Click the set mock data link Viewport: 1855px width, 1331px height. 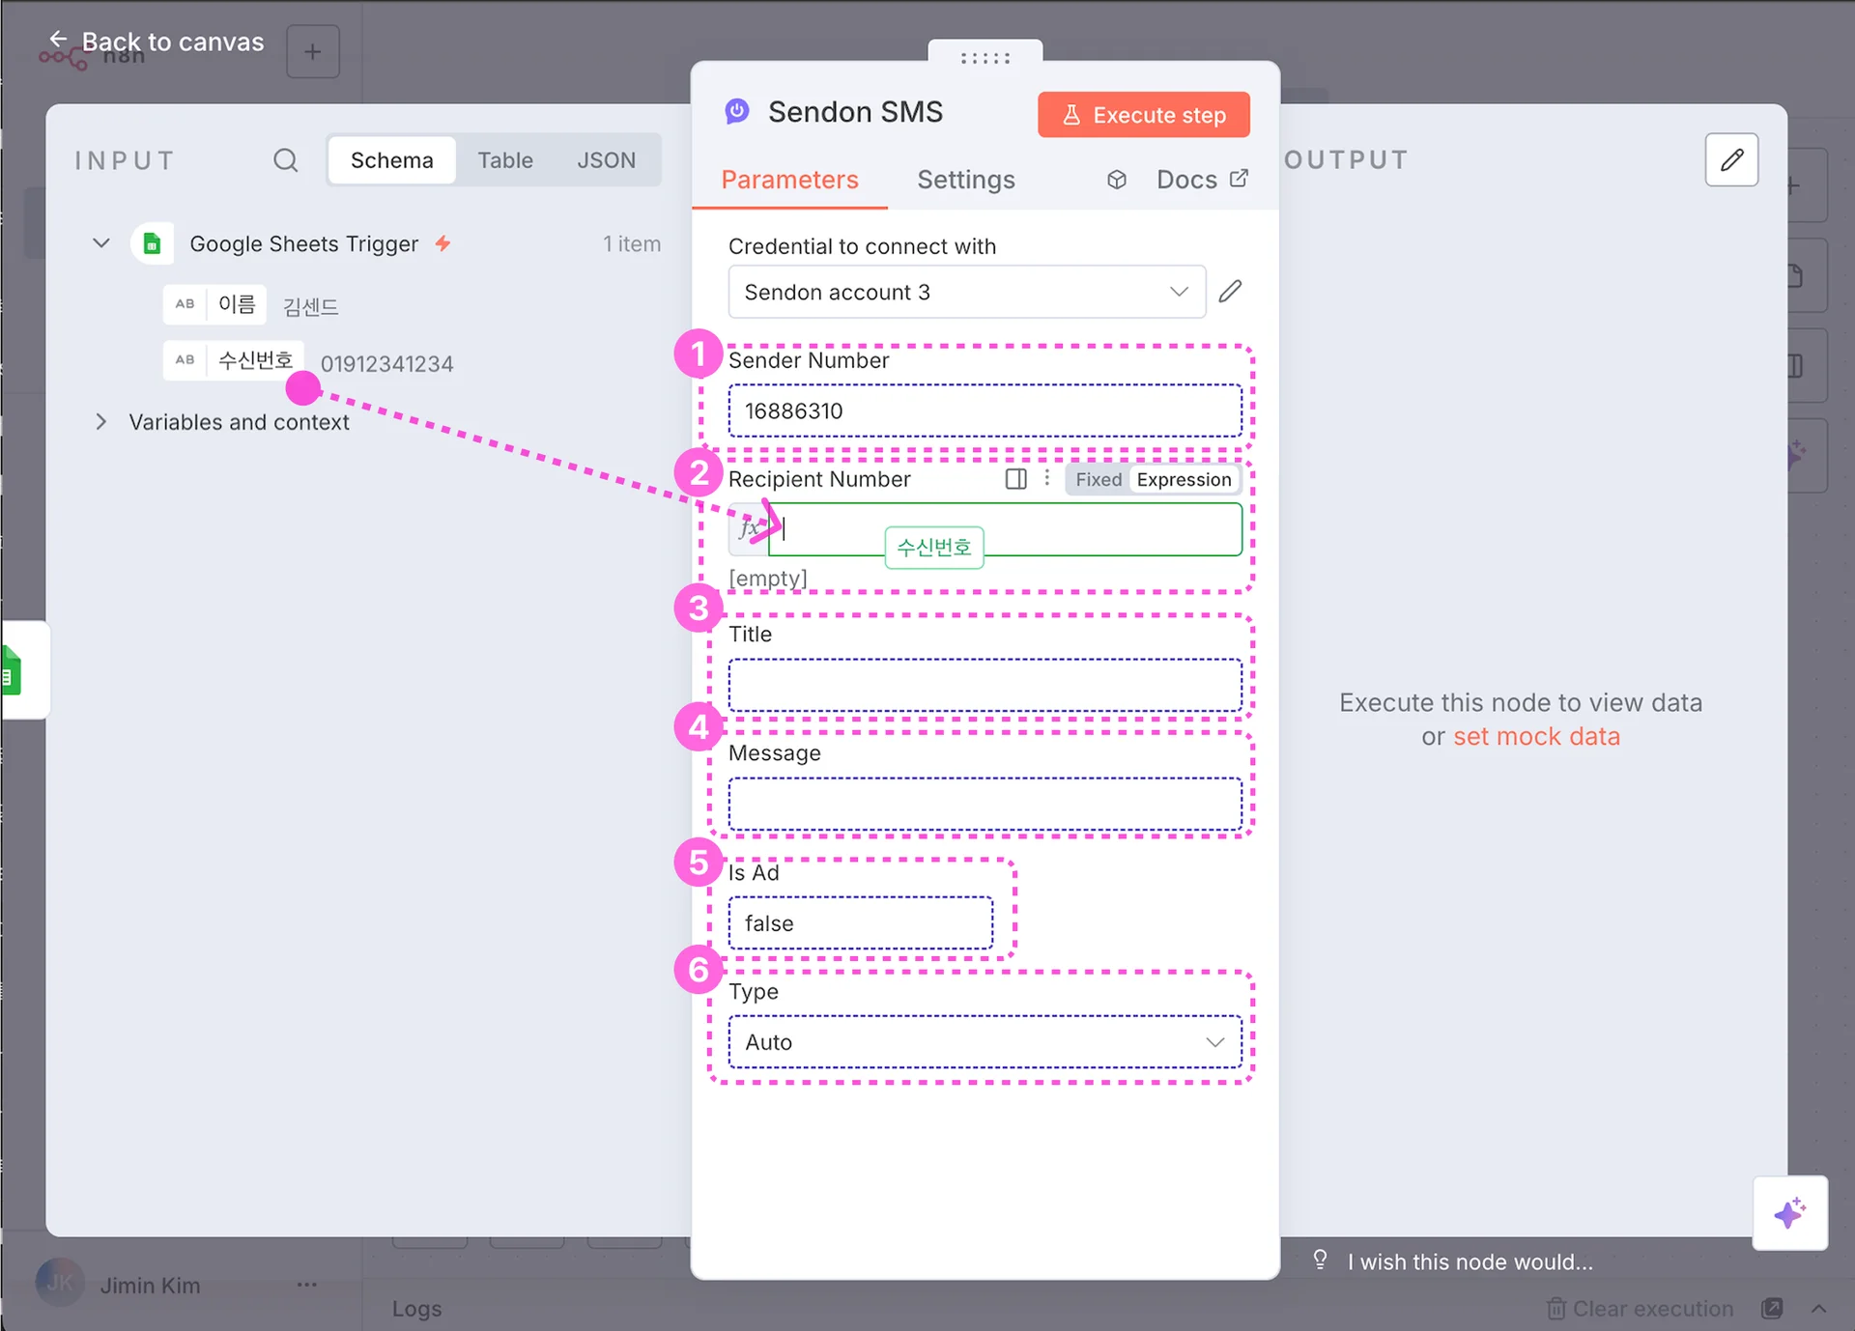[x=1536, y=737]
